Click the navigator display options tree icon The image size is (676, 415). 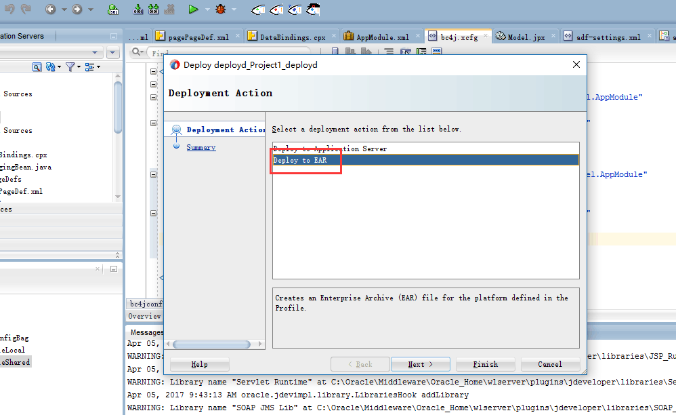click(x=89, y=67)
